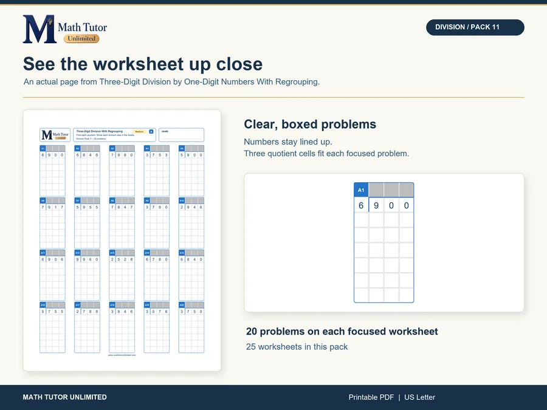Viewport: 547px width, 410px height.
Task: Select problem A14 showing 6 into 780
Action: [157, 275]
